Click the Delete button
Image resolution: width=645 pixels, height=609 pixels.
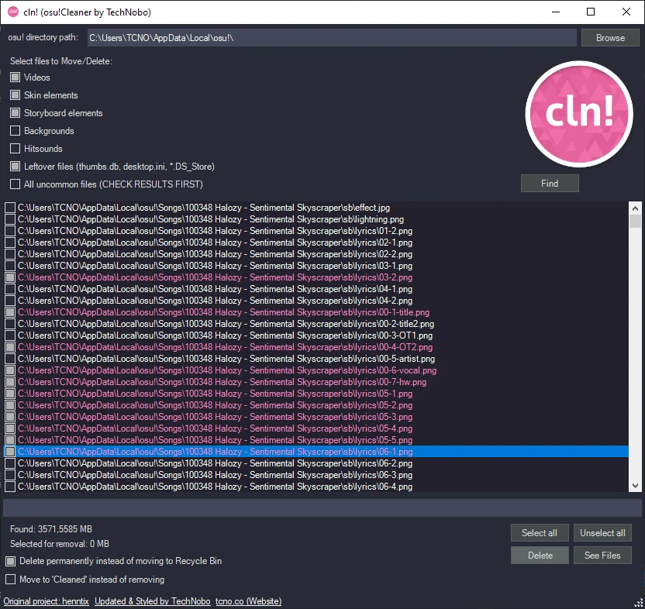tap(540, 556)
